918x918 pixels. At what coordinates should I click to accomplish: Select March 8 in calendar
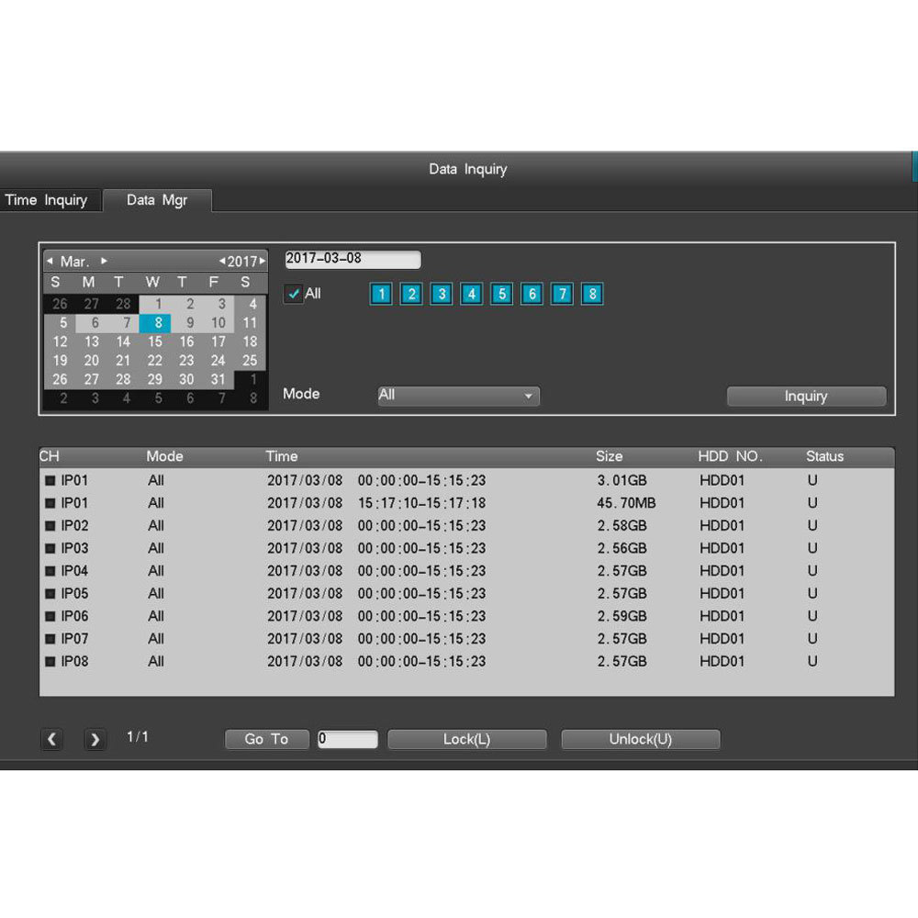click(x=155, y=322)
